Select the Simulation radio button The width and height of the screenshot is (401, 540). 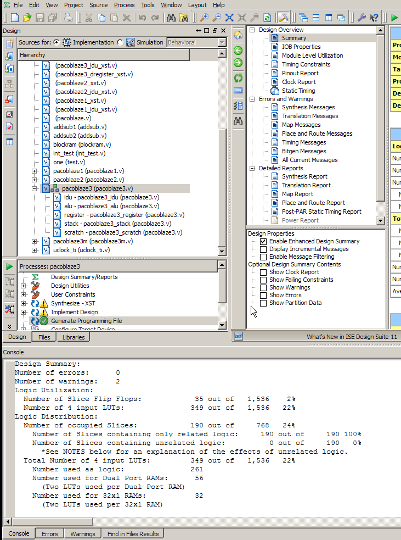[x=120, y=42]
